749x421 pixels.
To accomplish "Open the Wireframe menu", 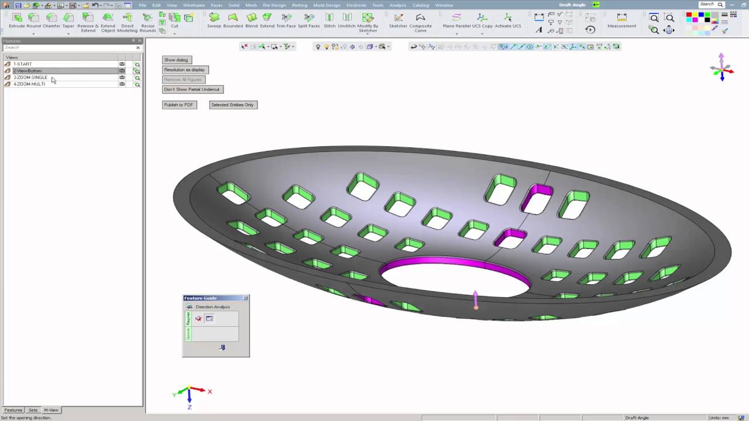I will (194, 5).
